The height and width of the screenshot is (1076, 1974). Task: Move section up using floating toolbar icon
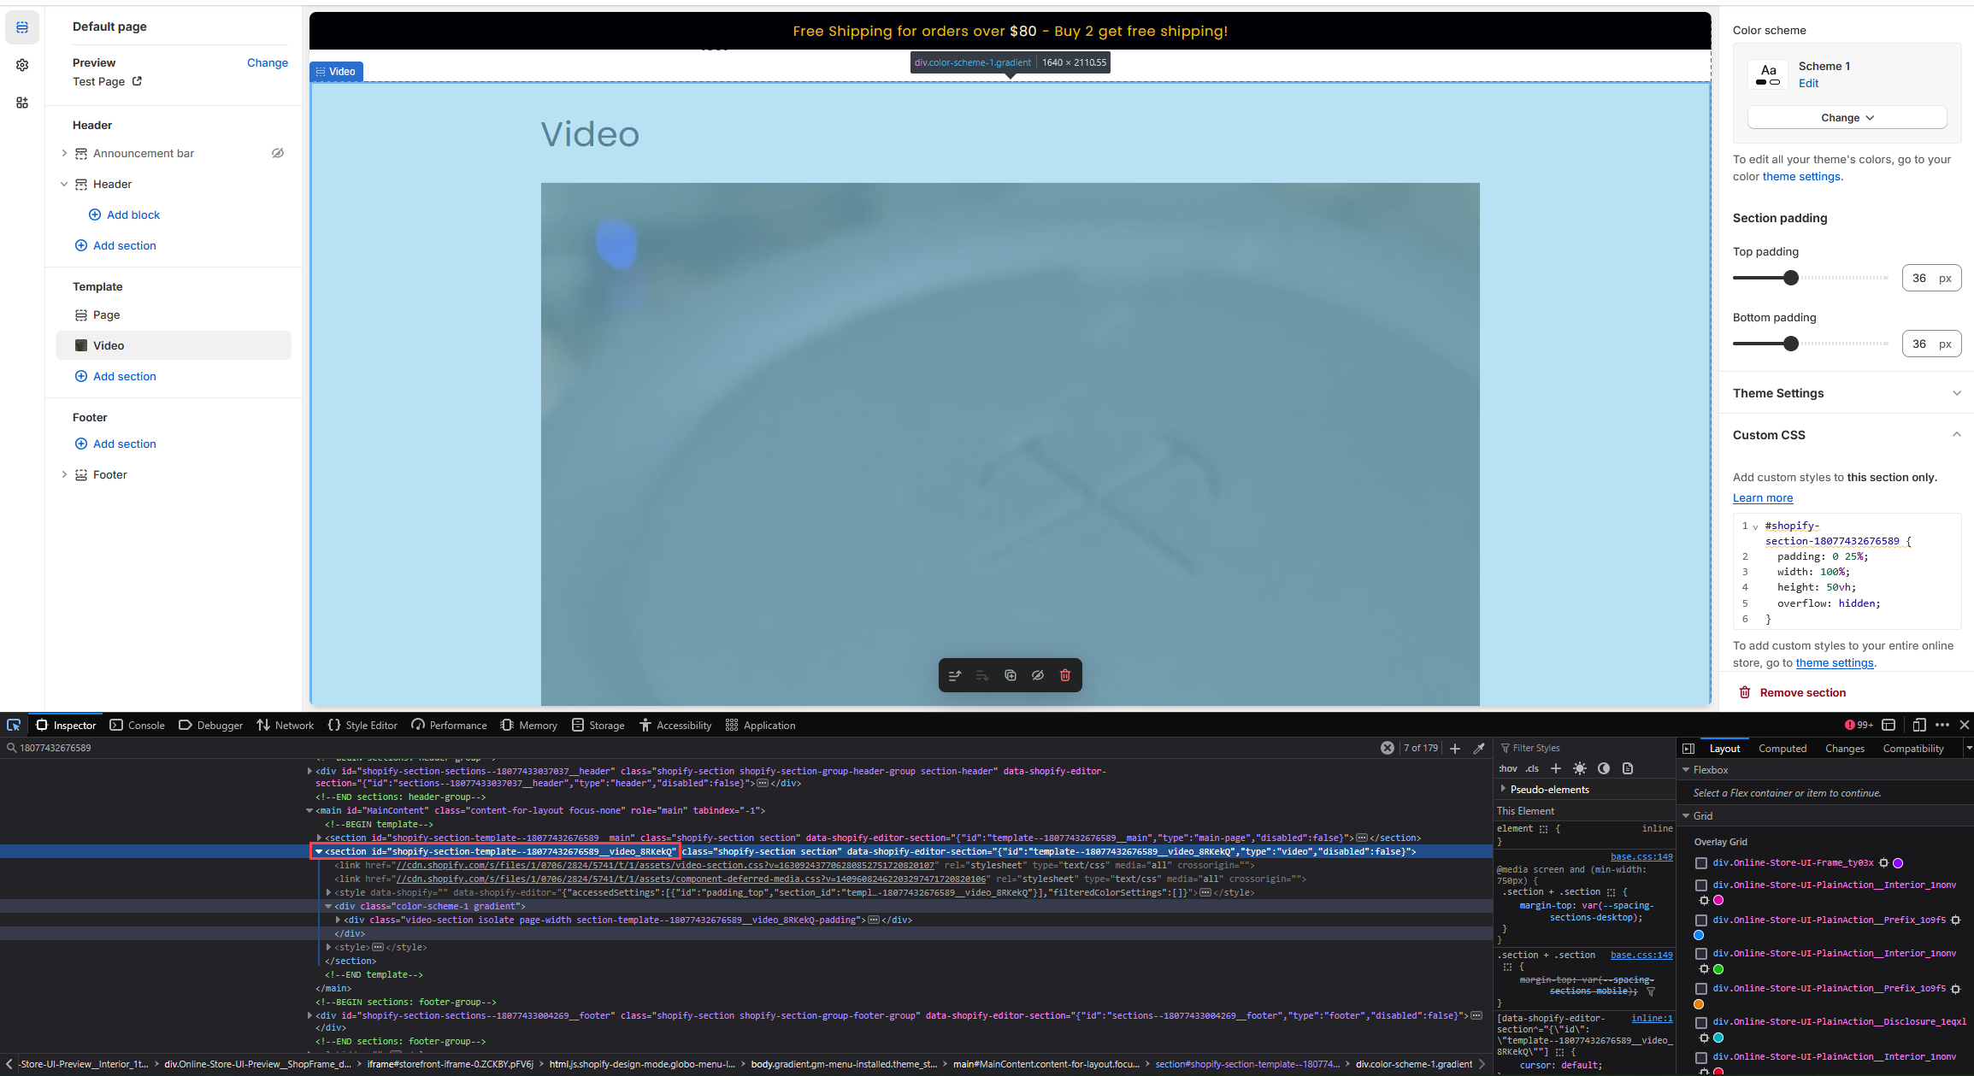point(955,675)
